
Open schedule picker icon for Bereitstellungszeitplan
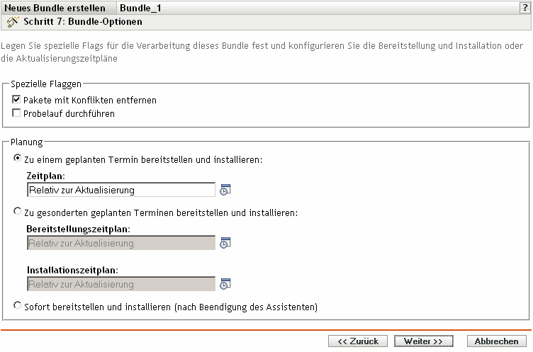(225, 243)
